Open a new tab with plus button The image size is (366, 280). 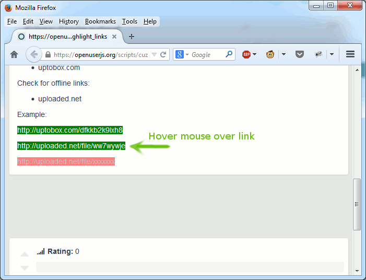coord(132,37)
